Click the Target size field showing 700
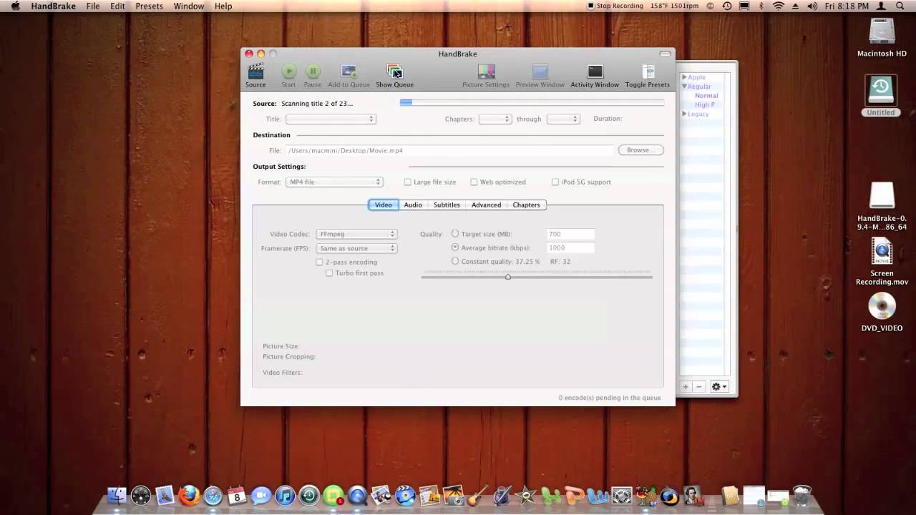The height and width of the screenshot is (515, 916). (570, 234)
